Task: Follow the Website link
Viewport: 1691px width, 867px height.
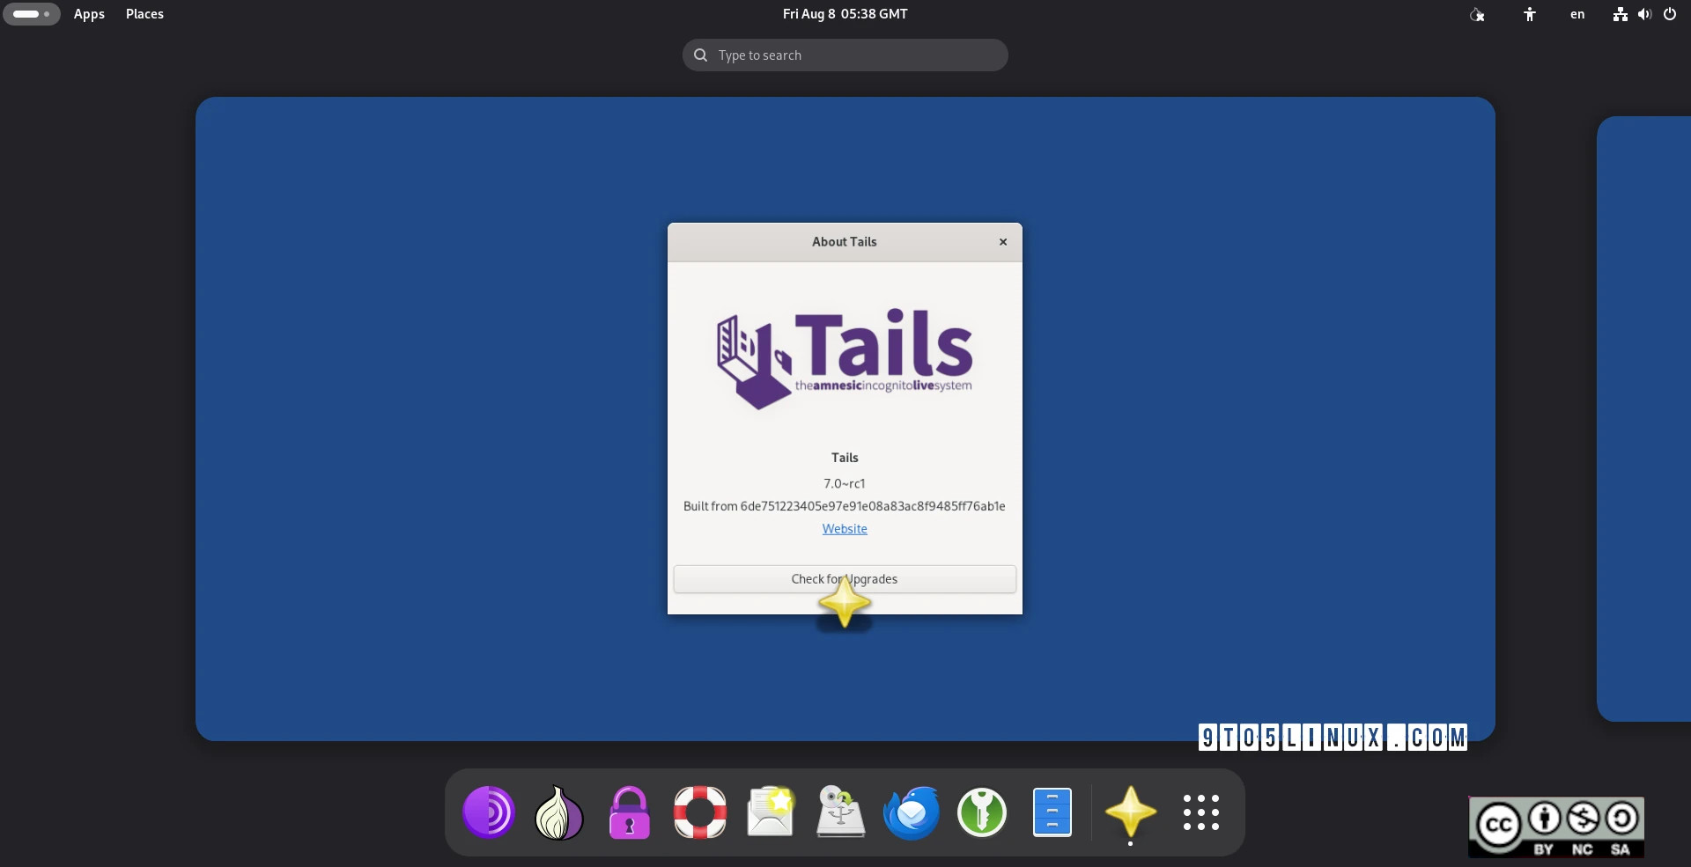Action: [x=845, y=529]
